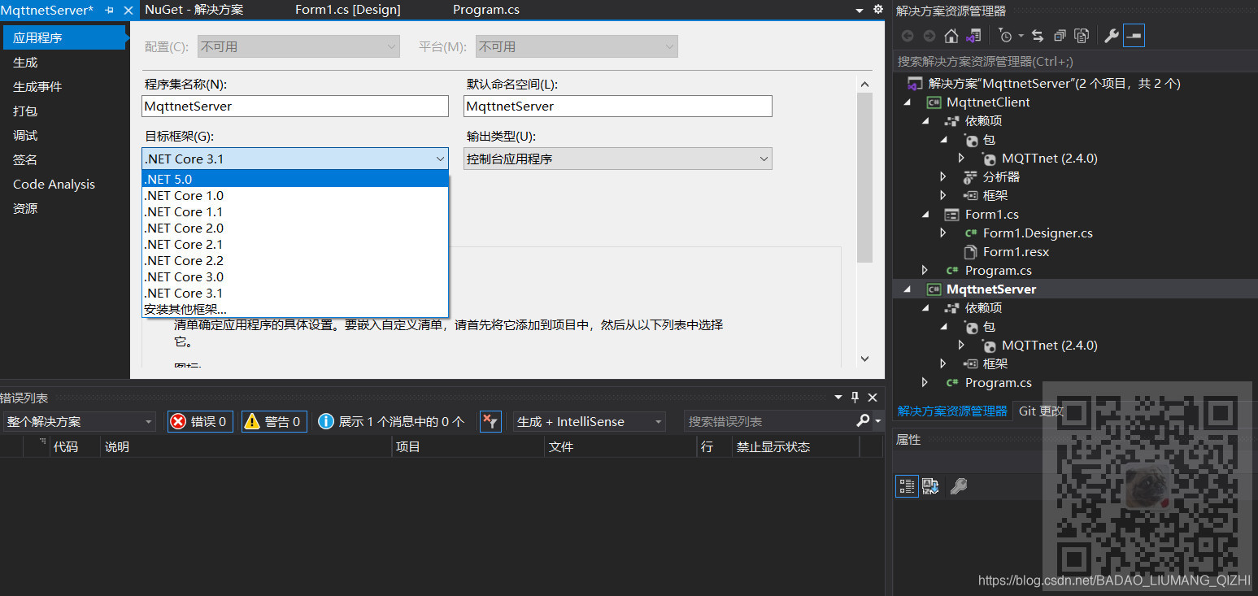Viewport: 1258px width, 596px height.
Task: Click the categorized view icon in Properties panel
Action: [x=906, y=485]
